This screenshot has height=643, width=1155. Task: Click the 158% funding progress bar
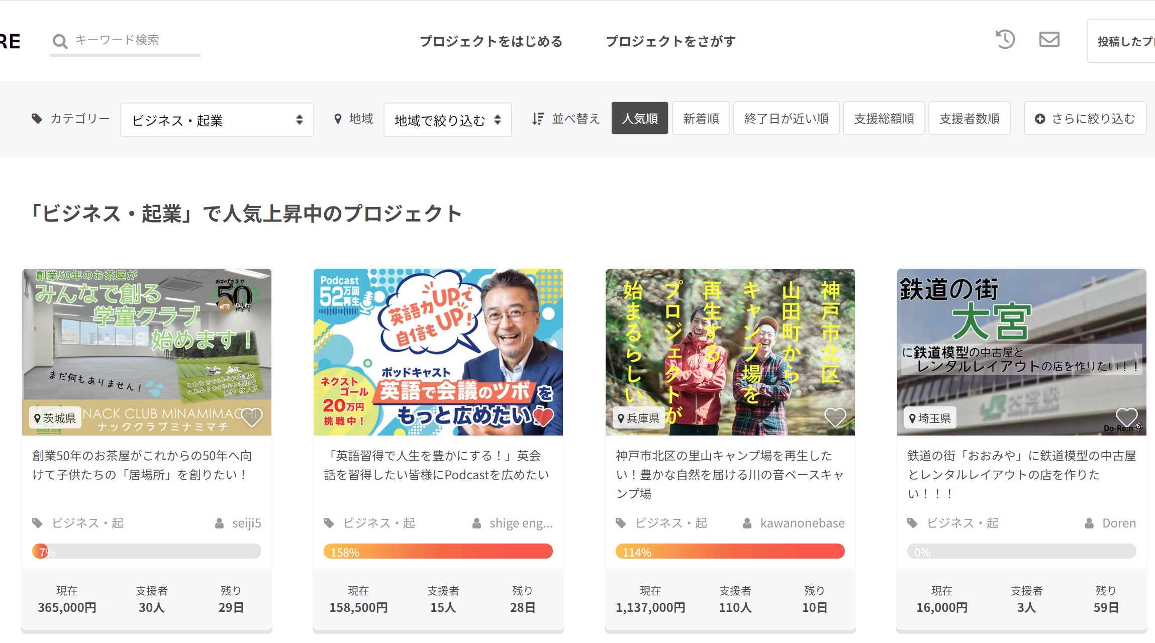pyautogui.click(x=438, y=552)
